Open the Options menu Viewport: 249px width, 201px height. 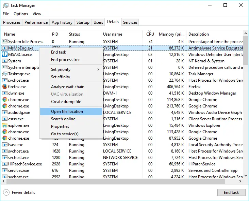pyautogui.click(x=21, y=14)
